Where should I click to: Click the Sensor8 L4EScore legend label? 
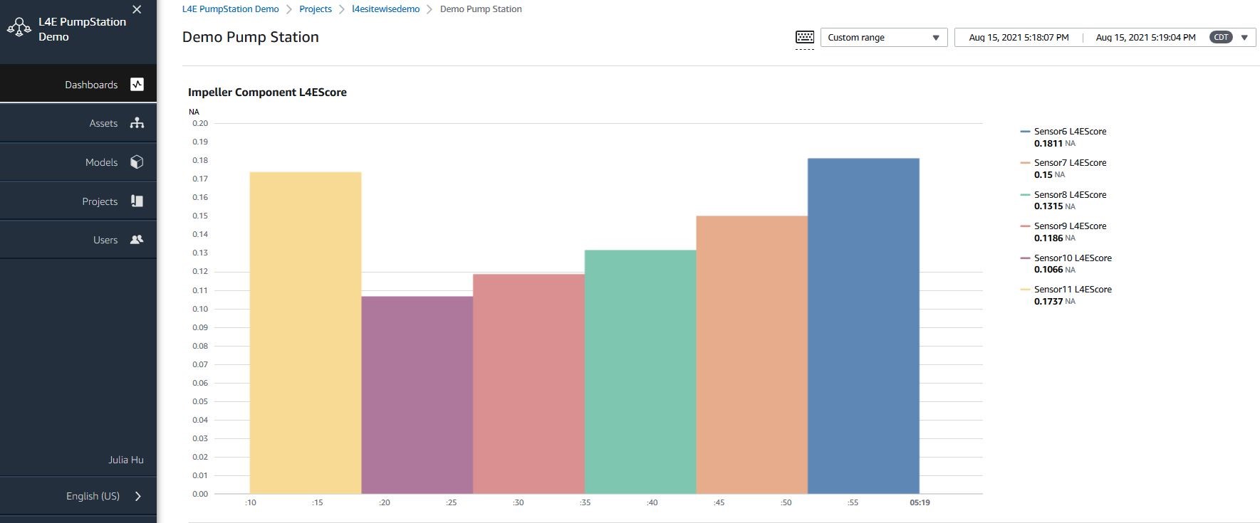[x=1070, y=194]
